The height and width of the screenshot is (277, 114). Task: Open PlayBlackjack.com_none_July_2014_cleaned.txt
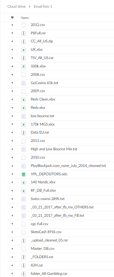(x=68, y=166)
